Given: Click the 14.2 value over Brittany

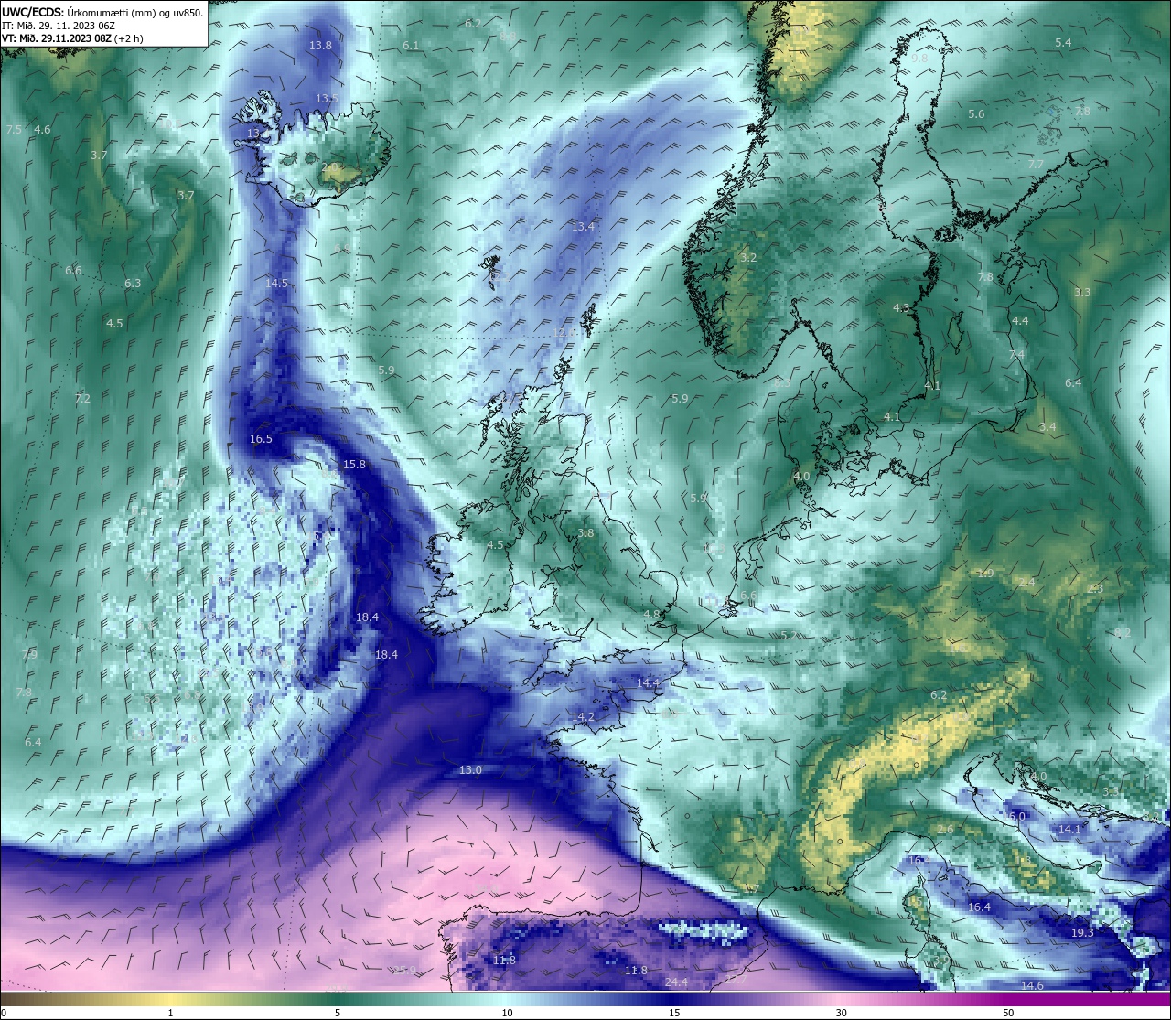Looking at the screenshot, I should (583, 717).
